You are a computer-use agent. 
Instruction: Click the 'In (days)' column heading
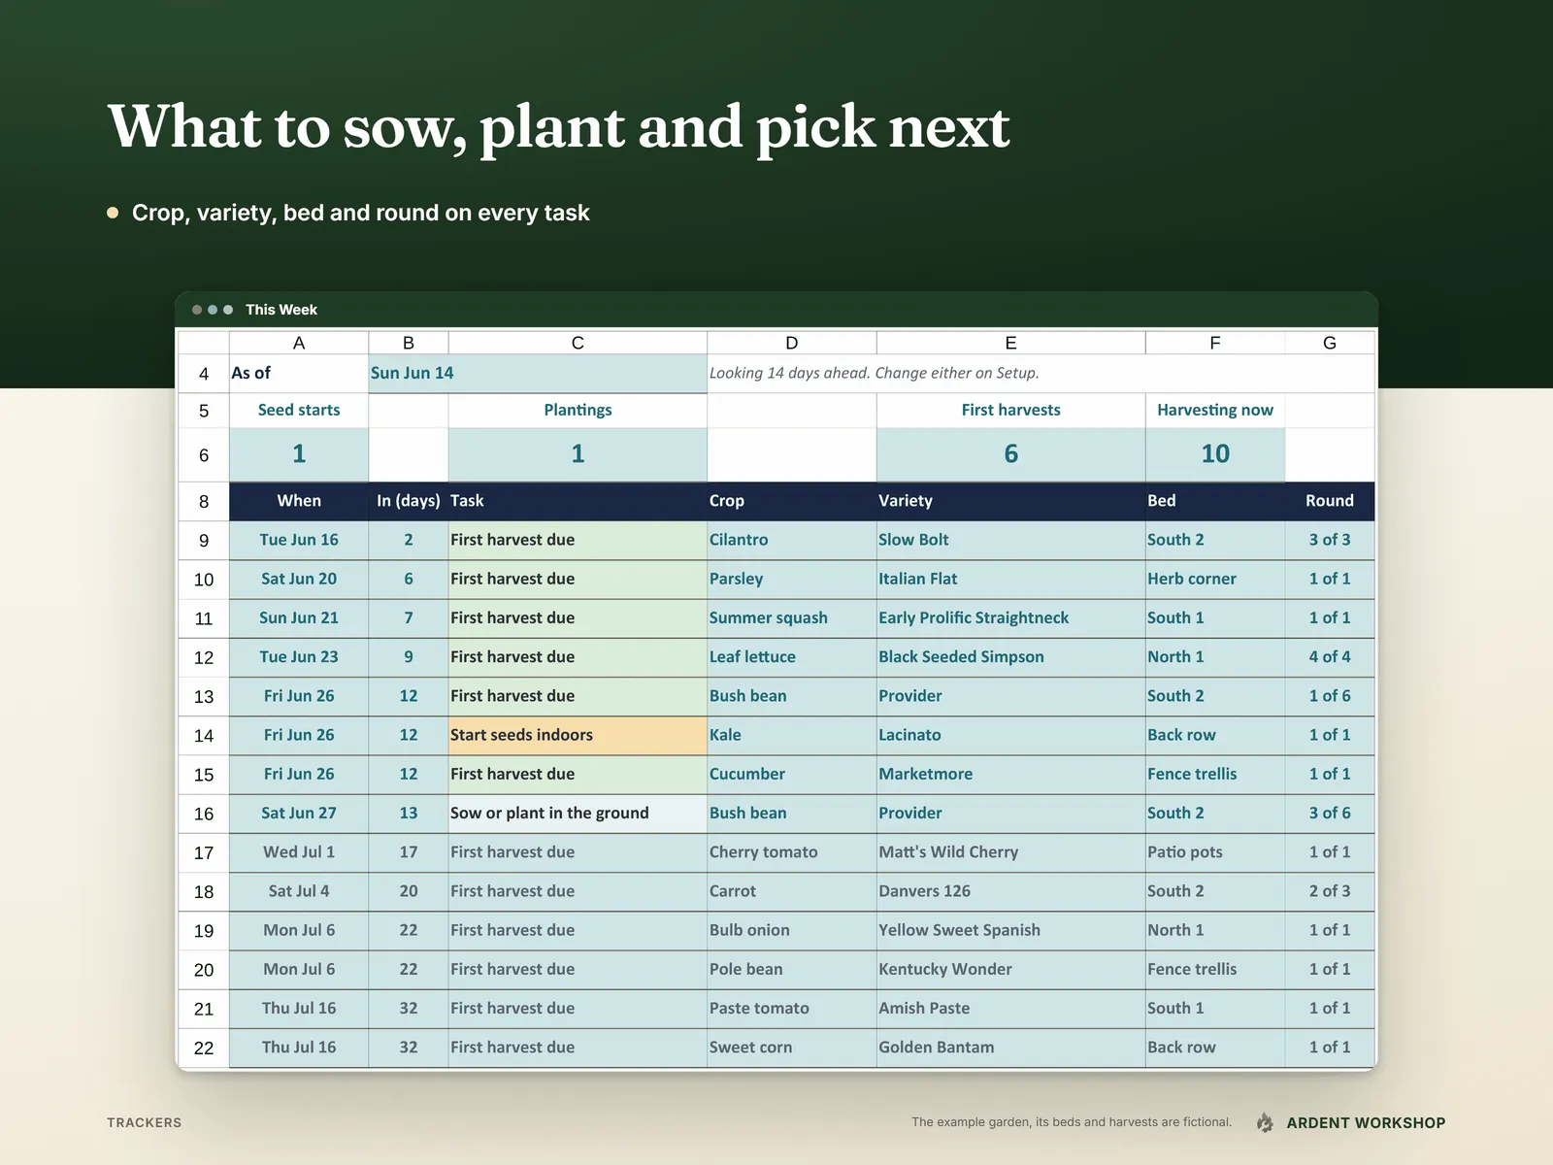coord(409,501)
